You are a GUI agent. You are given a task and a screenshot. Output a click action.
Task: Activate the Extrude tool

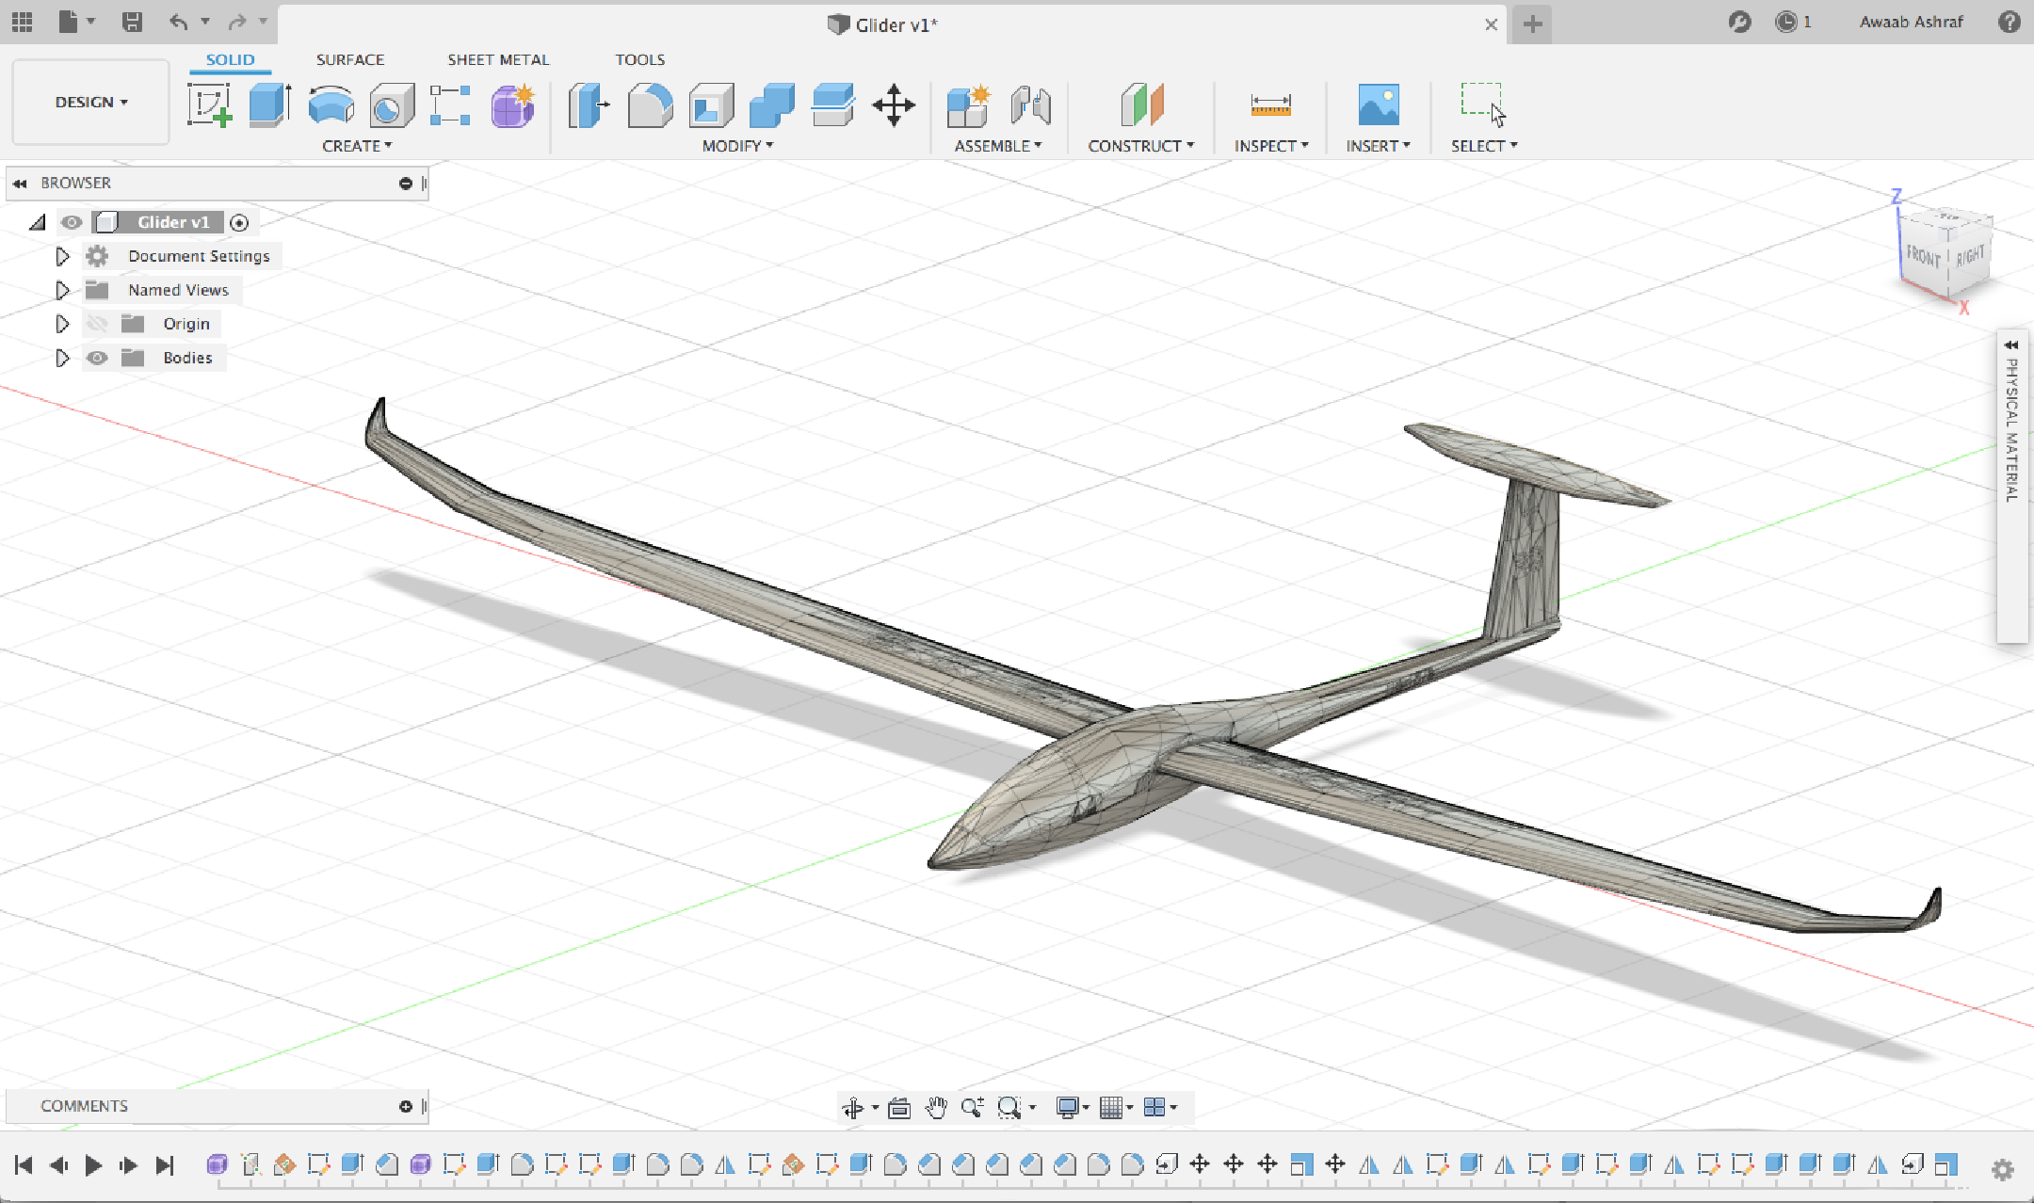pyautogui.click(x=268, y=106)
